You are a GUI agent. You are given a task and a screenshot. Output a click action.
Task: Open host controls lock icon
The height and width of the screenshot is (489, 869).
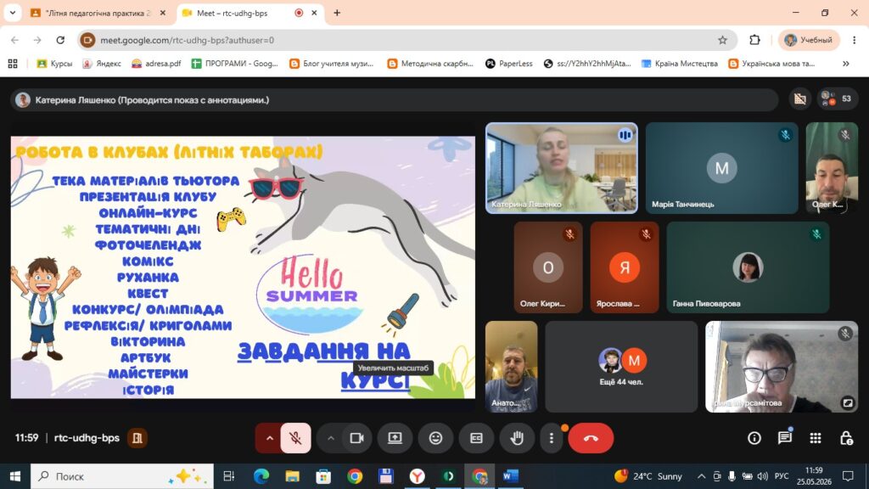point(846,438)
